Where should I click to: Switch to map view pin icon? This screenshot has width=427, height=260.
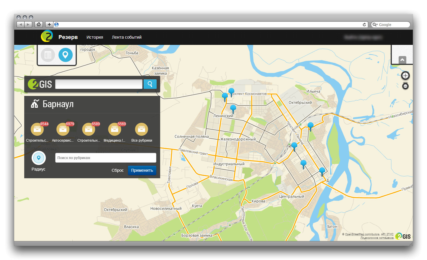pos(66,55)
